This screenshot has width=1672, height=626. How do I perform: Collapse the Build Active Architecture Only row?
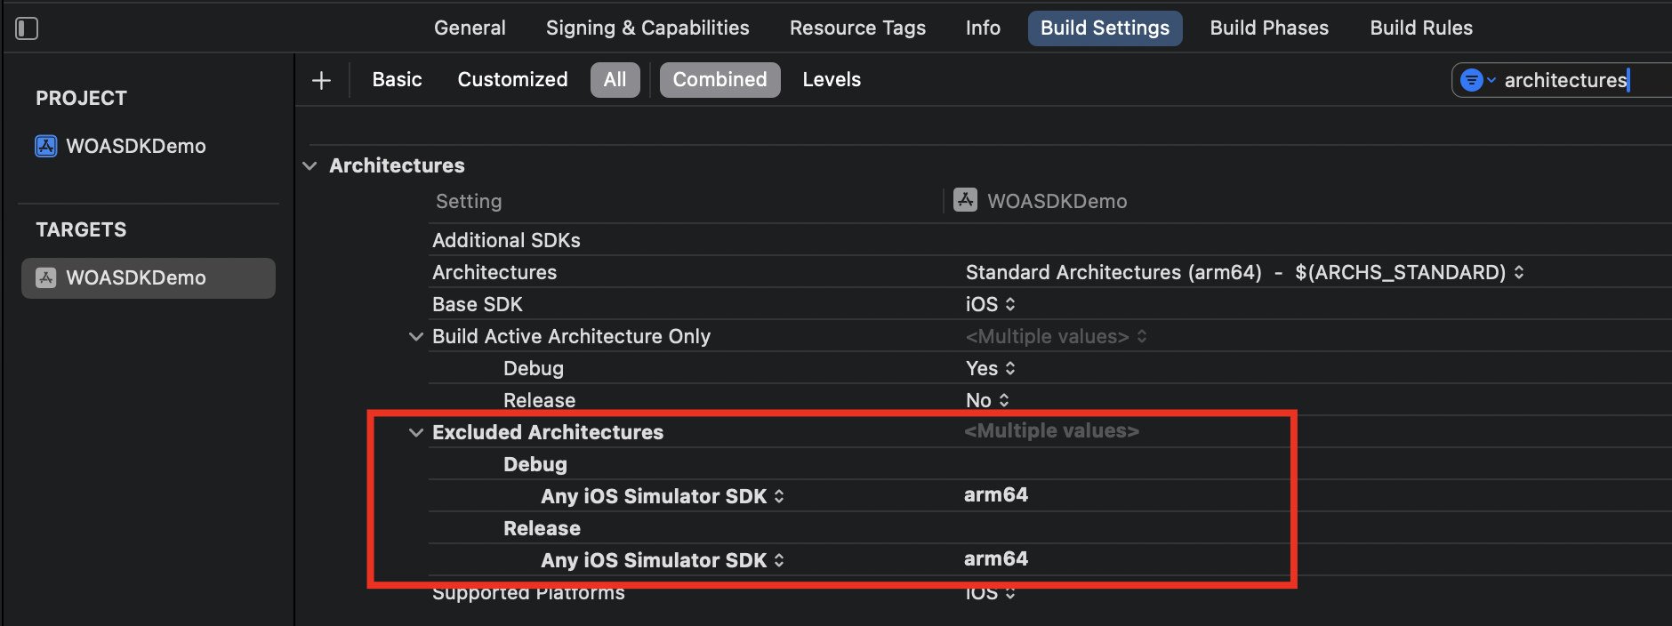[415, 337]
